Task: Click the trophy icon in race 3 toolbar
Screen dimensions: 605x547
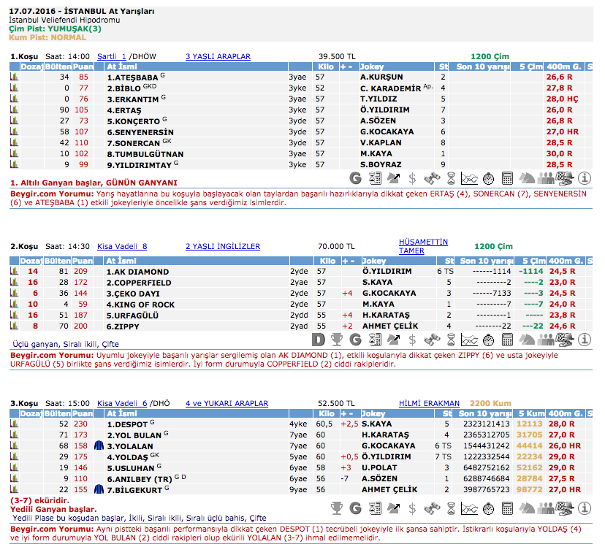Action: [337, 507]
